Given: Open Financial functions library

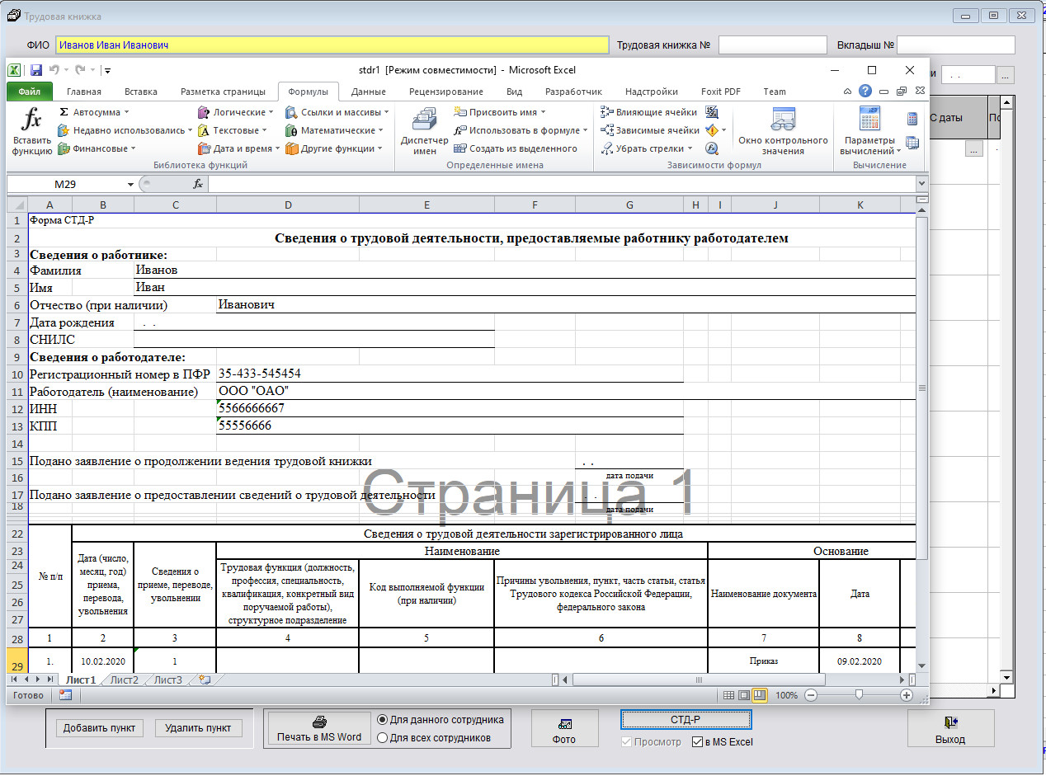Looking at the screenshot, I should [97, 148].
